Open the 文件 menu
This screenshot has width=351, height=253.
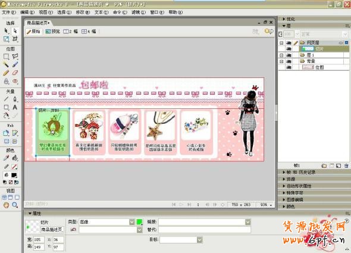coord(9,12)
